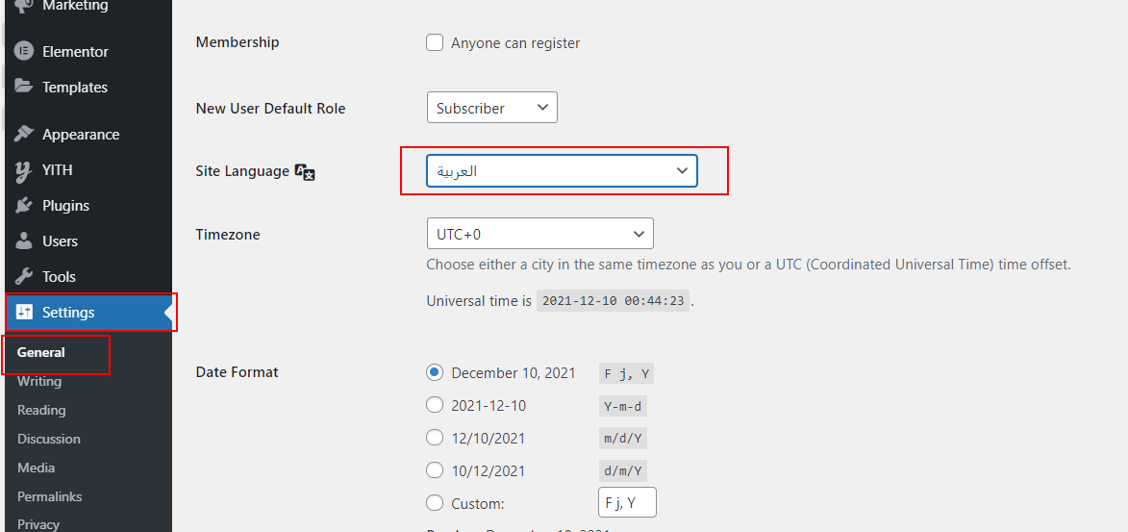The height and width of the screenshot is (532, 1128).
Task: Click the YITH logo icon
Action: (x=24, y=170)
